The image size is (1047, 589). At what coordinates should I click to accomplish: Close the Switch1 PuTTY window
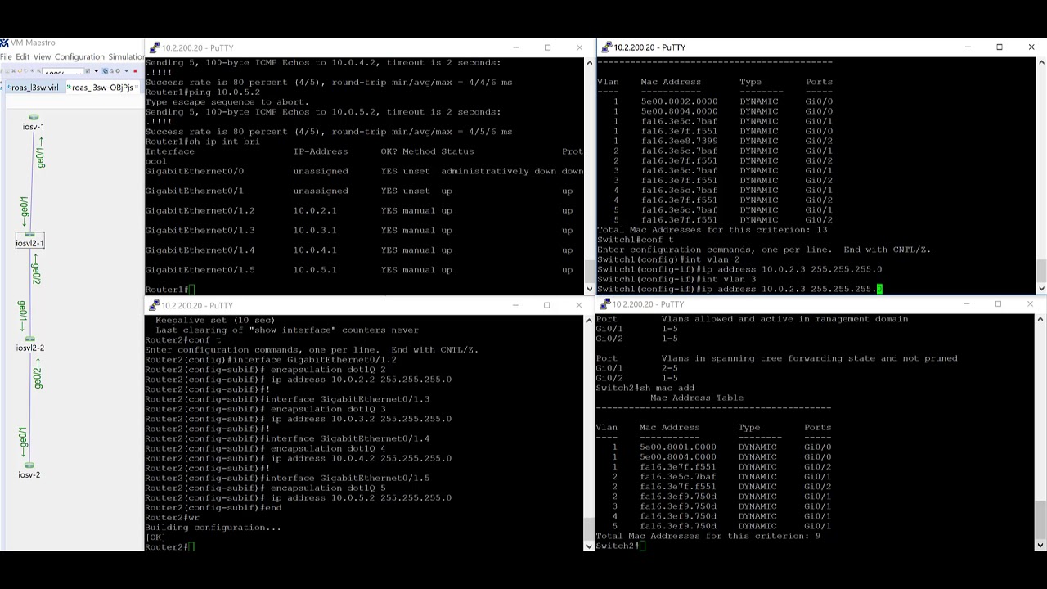(1031, 47)
